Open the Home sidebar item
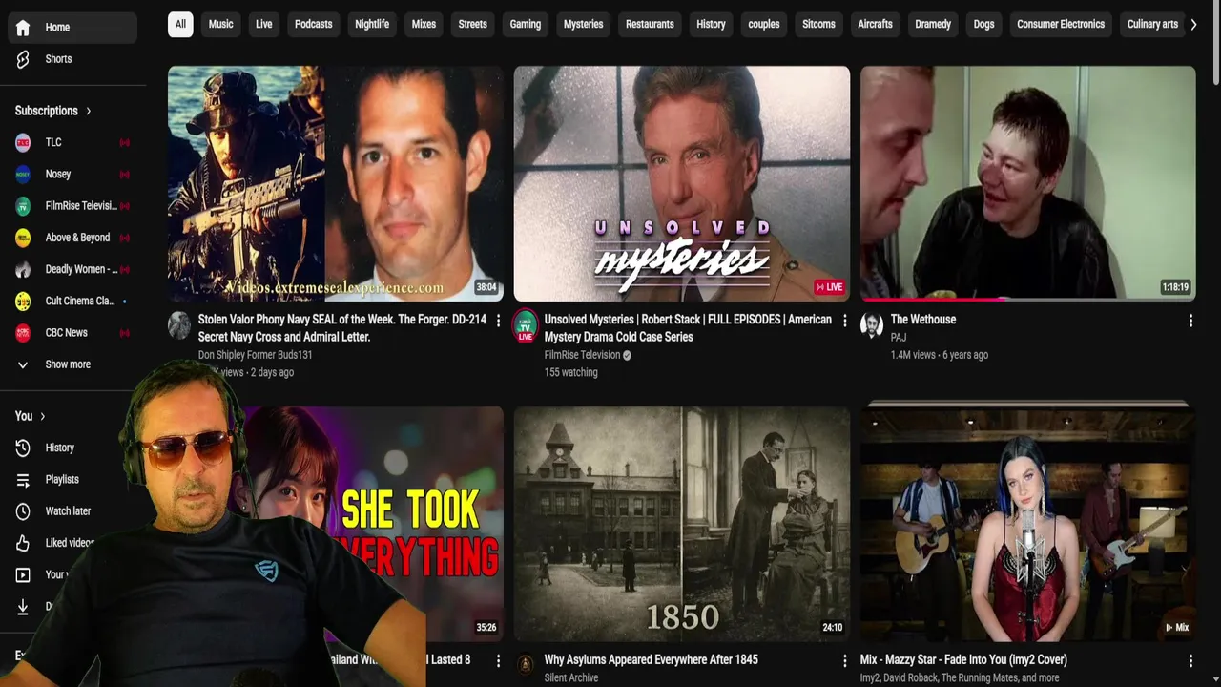1221x687 pixels. coord(72,28)
